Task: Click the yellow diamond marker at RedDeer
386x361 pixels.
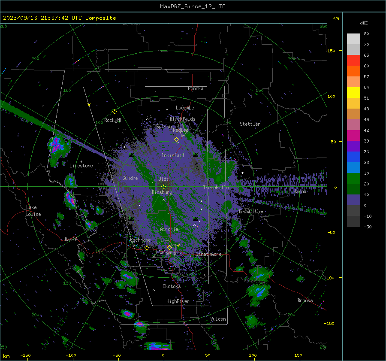Action: [x=176, y=140]
